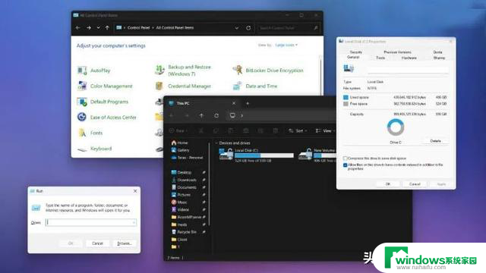Refresh the This PC window
486x273 pixels.
[216, 115]
